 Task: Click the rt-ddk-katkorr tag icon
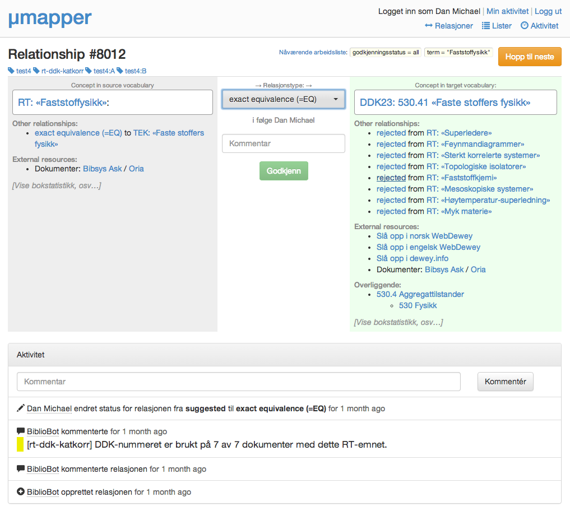coord(36,71)
